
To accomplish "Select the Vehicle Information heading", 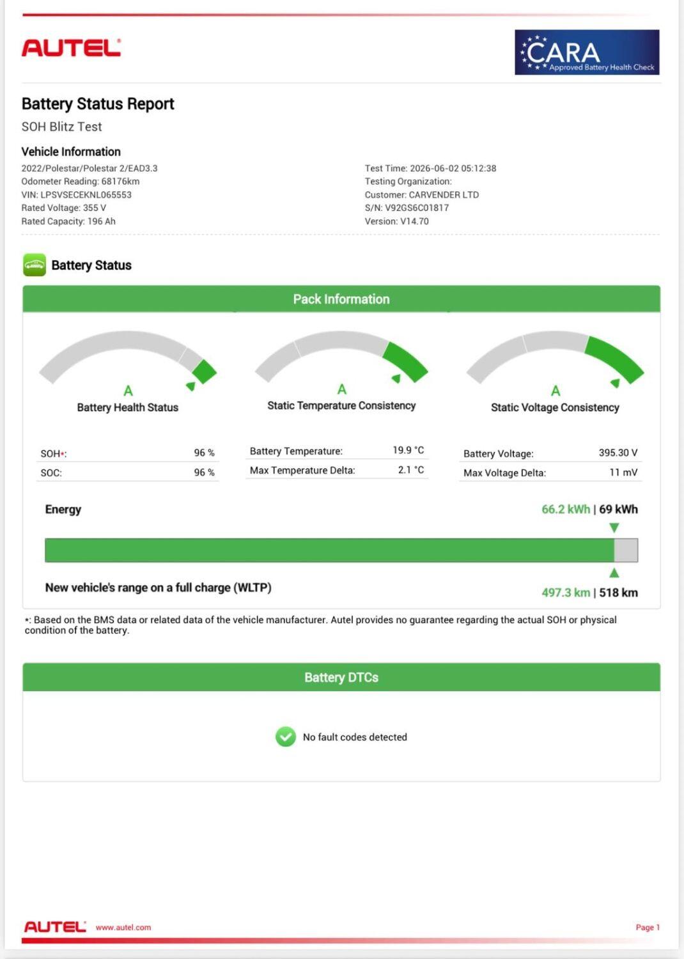I will pyautogui.click(x=71, y=152).
